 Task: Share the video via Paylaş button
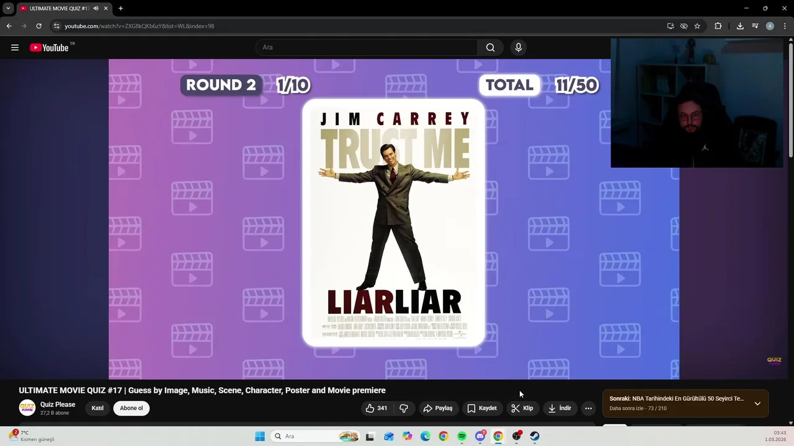438,408
